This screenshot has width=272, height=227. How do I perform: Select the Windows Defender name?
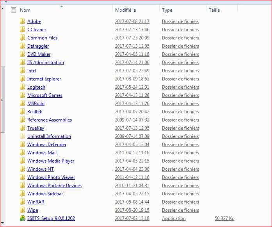[47, 144]
